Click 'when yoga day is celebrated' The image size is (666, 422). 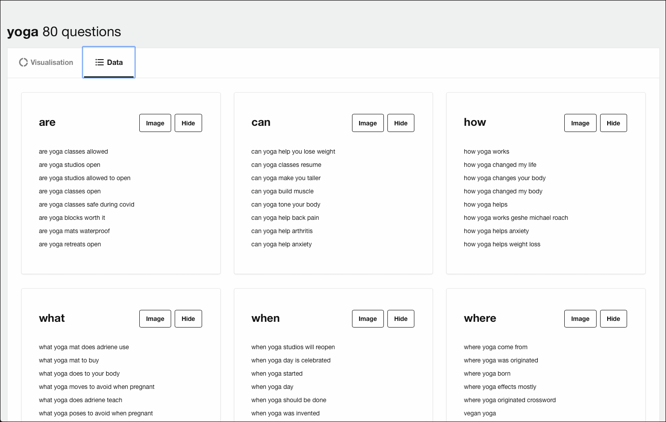coord(291,360)
